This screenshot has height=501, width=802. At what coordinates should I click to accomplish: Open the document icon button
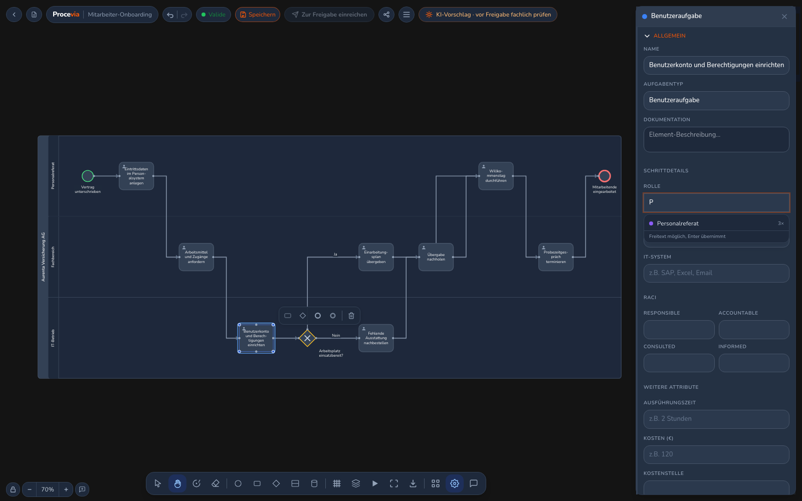[x=34, y=15]
